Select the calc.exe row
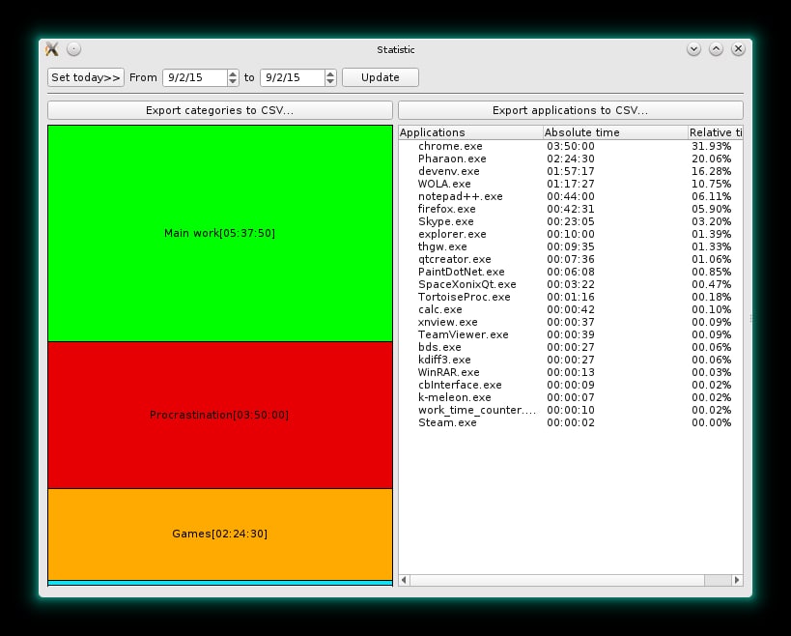The width and height of the screenshot is (791, 636). pyautogui.click(x=571, y=309)
